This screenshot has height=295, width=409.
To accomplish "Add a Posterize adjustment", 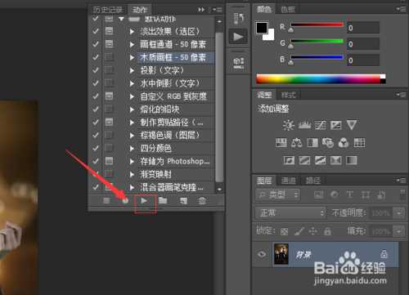I will pyautogui.click(x=304, y=160).
